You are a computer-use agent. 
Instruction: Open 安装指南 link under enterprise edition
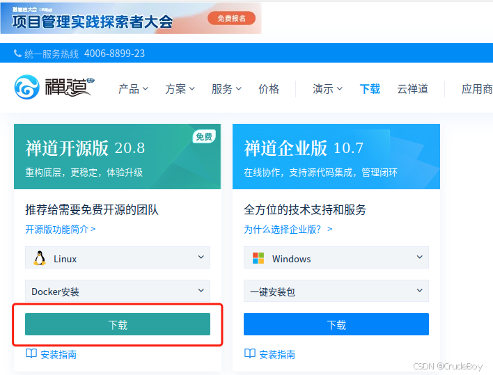pyautogui.click(x=277, y=355)
